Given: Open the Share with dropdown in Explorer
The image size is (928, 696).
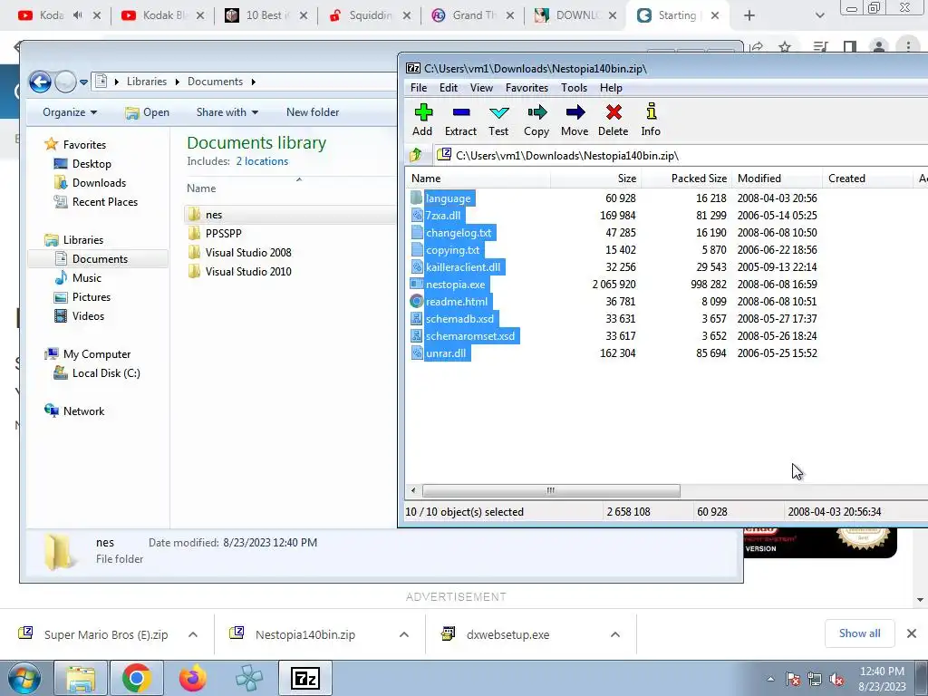Looking at the screenshot, I should [x=227, y=112].
